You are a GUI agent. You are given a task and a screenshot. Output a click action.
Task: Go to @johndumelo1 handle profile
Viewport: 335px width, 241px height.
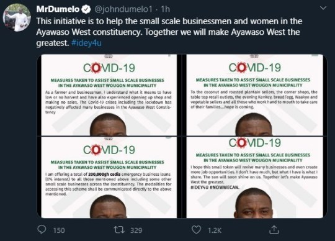(x=123, y=9)
